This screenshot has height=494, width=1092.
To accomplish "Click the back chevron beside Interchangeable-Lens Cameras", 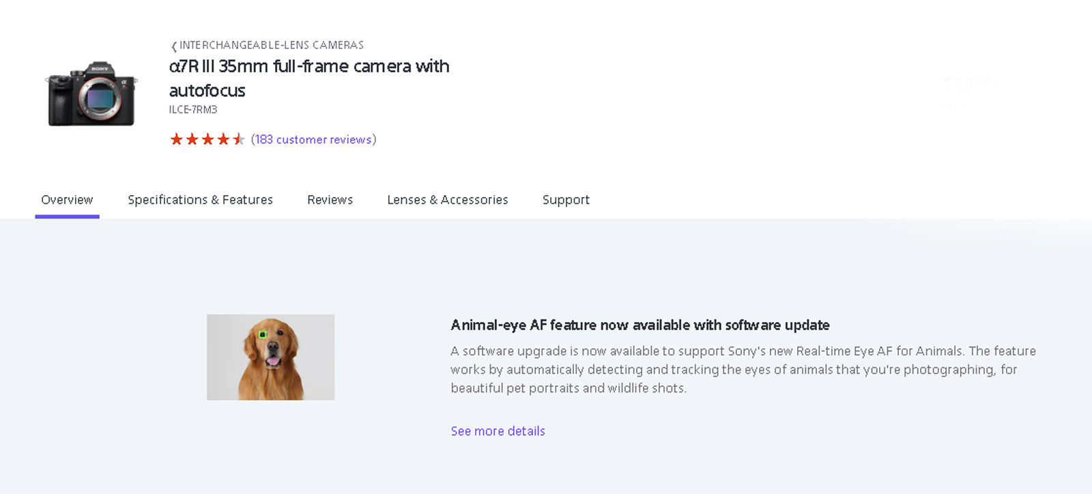I will [174, 46].
